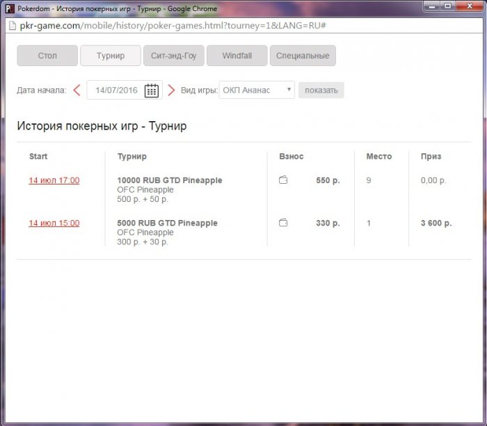Open the Сит-энд-Гоу tab
Image resolution: width=487 pixels, height=426 pixels.
click(174, 56)
